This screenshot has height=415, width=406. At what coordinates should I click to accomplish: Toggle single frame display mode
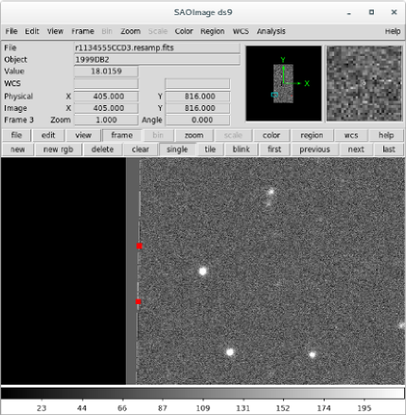tap(177, 150)
